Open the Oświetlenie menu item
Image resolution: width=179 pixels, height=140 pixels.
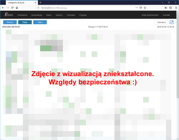point(23,15)
